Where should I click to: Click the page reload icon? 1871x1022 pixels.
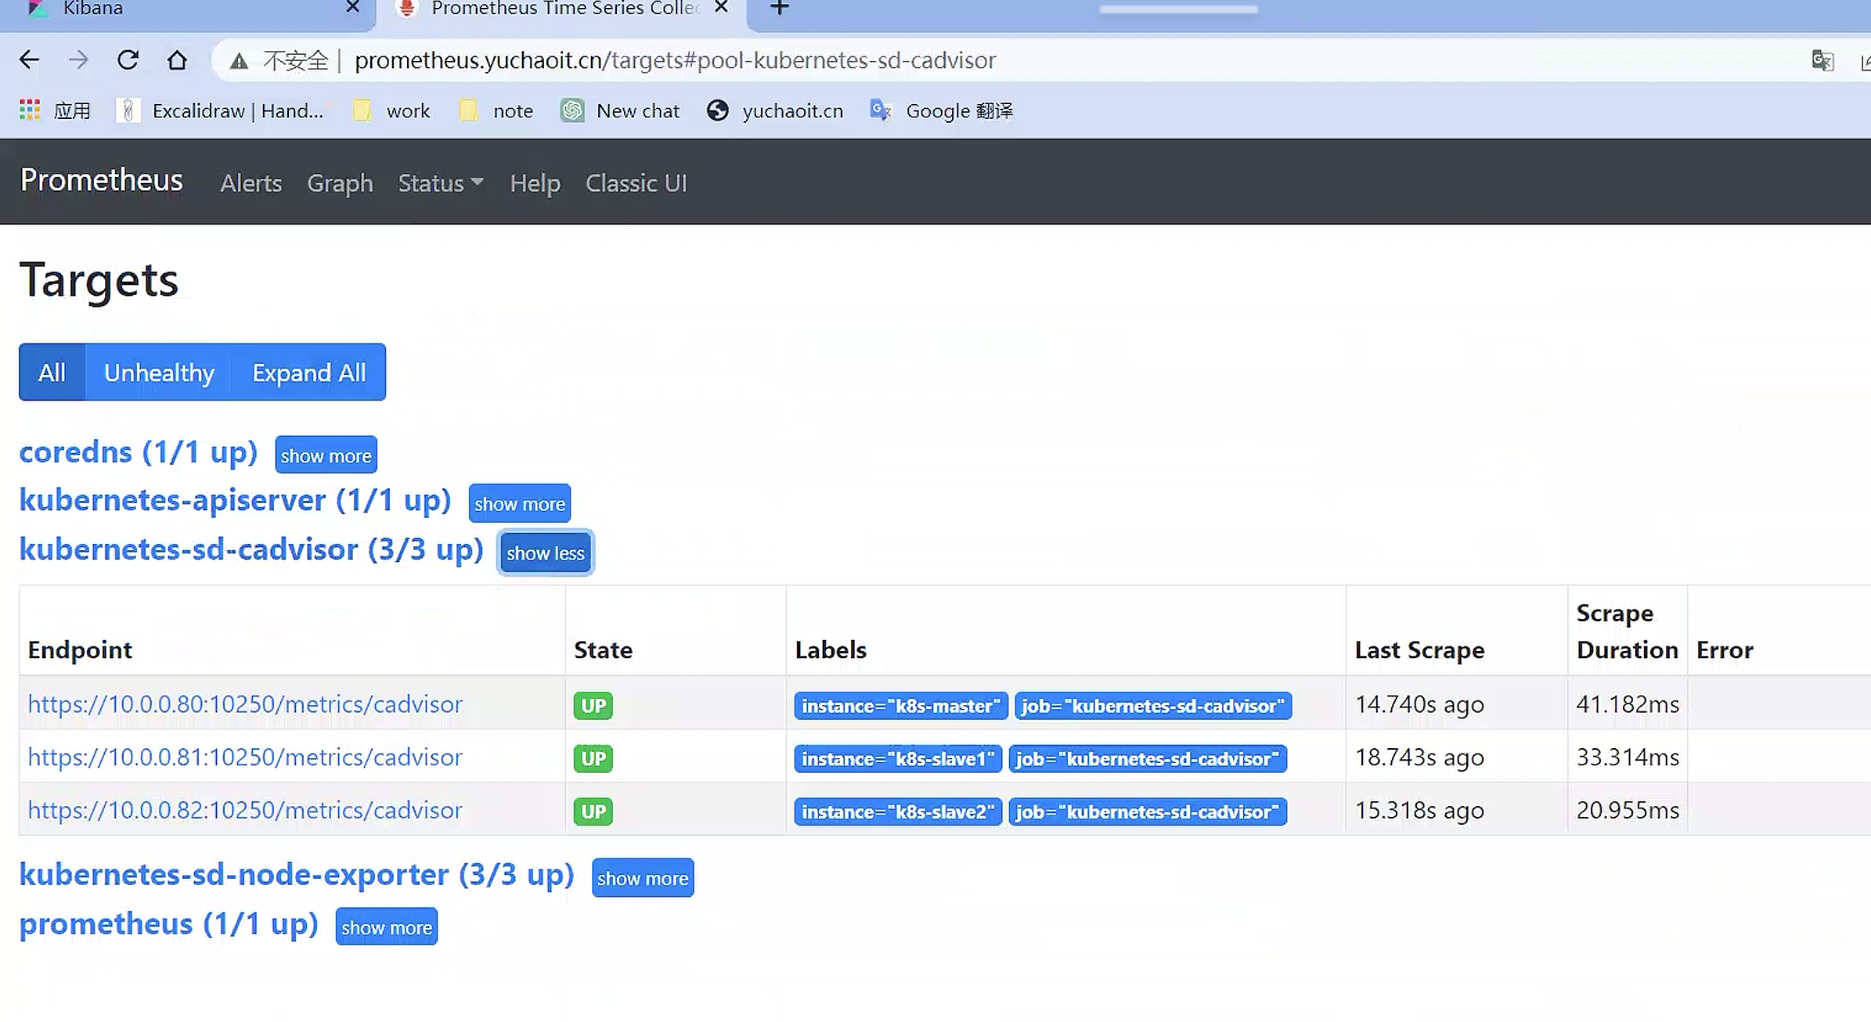pos(128,60)
